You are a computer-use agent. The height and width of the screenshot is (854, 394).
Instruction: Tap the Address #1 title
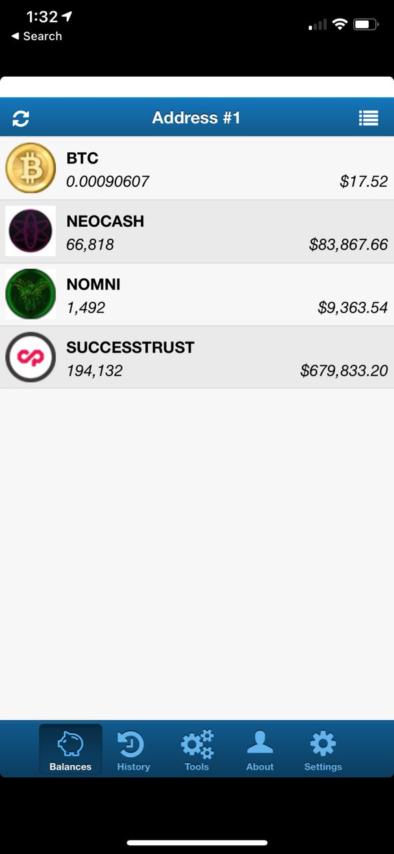pos(196,118)
